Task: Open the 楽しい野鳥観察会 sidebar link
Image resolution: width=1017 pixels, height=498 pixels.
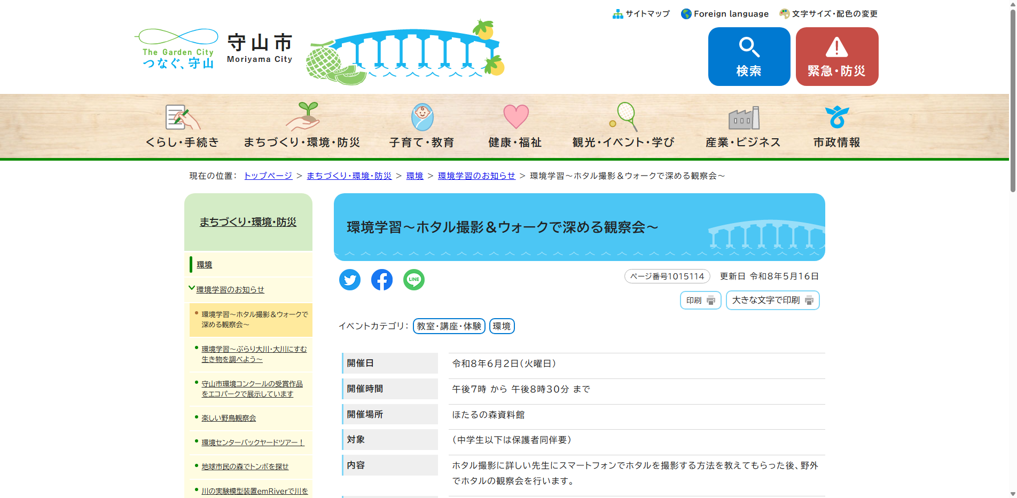Action: [229, 418]
